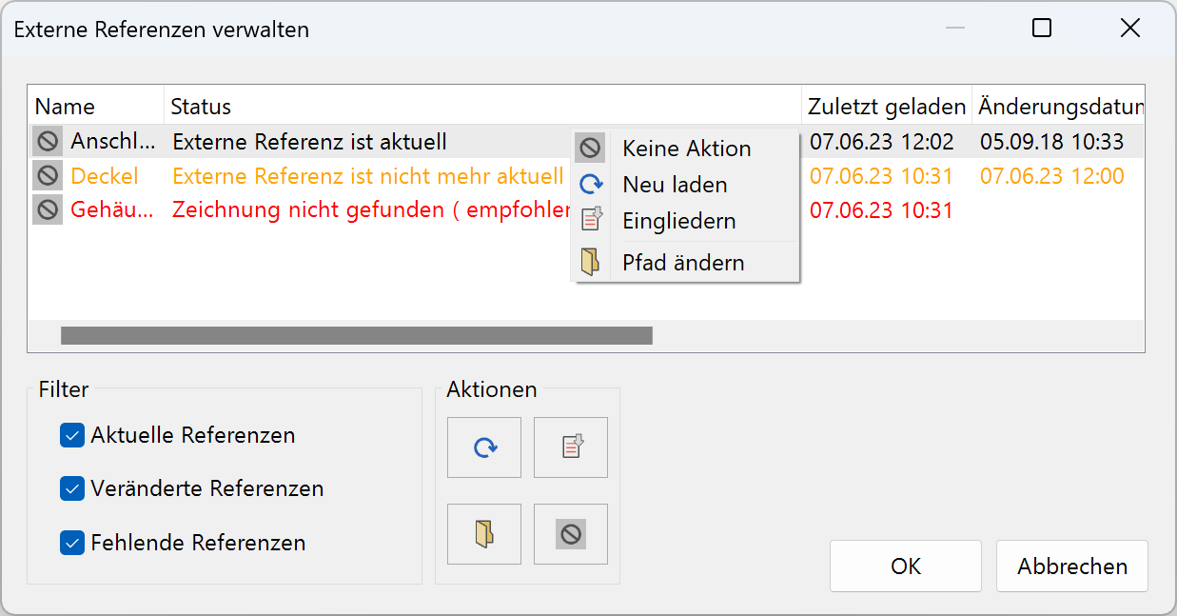Click the no-action icon in Aktionen panel
1177x616 pixels.
coord(571,534)
